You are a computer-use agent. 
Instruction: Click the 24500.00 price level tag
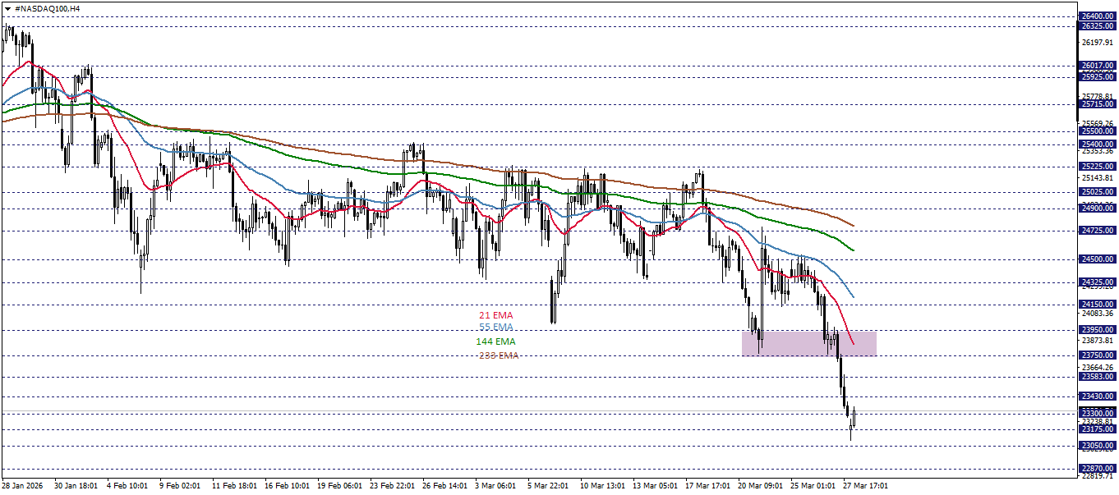point(1097,259)
